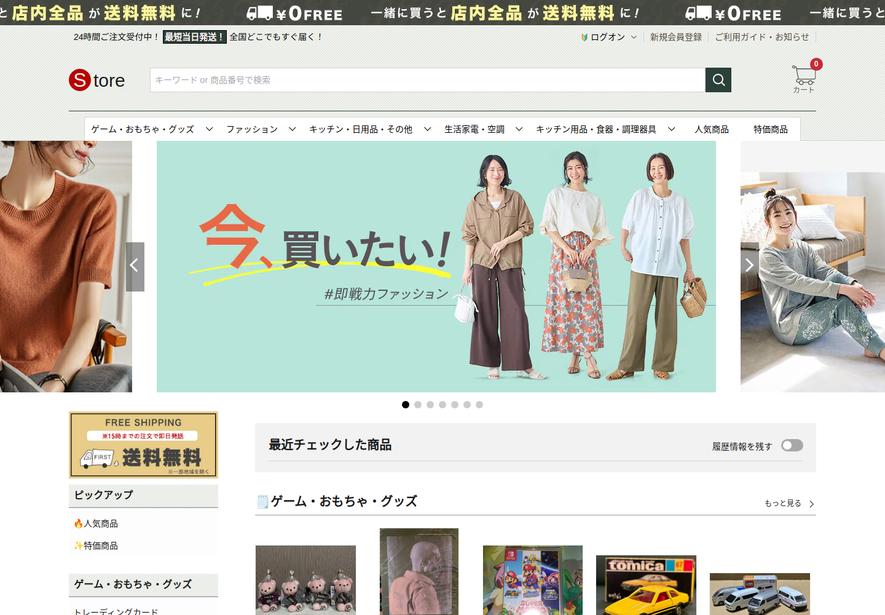This screenshot has height=615, width=885.
Task: Click the keyword search input field
Action: tap(428, 80)
